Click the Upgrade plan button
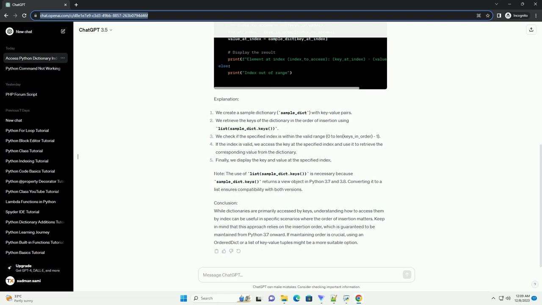The width and height of the screenshot is (542, 305). [x=36, y=268]
